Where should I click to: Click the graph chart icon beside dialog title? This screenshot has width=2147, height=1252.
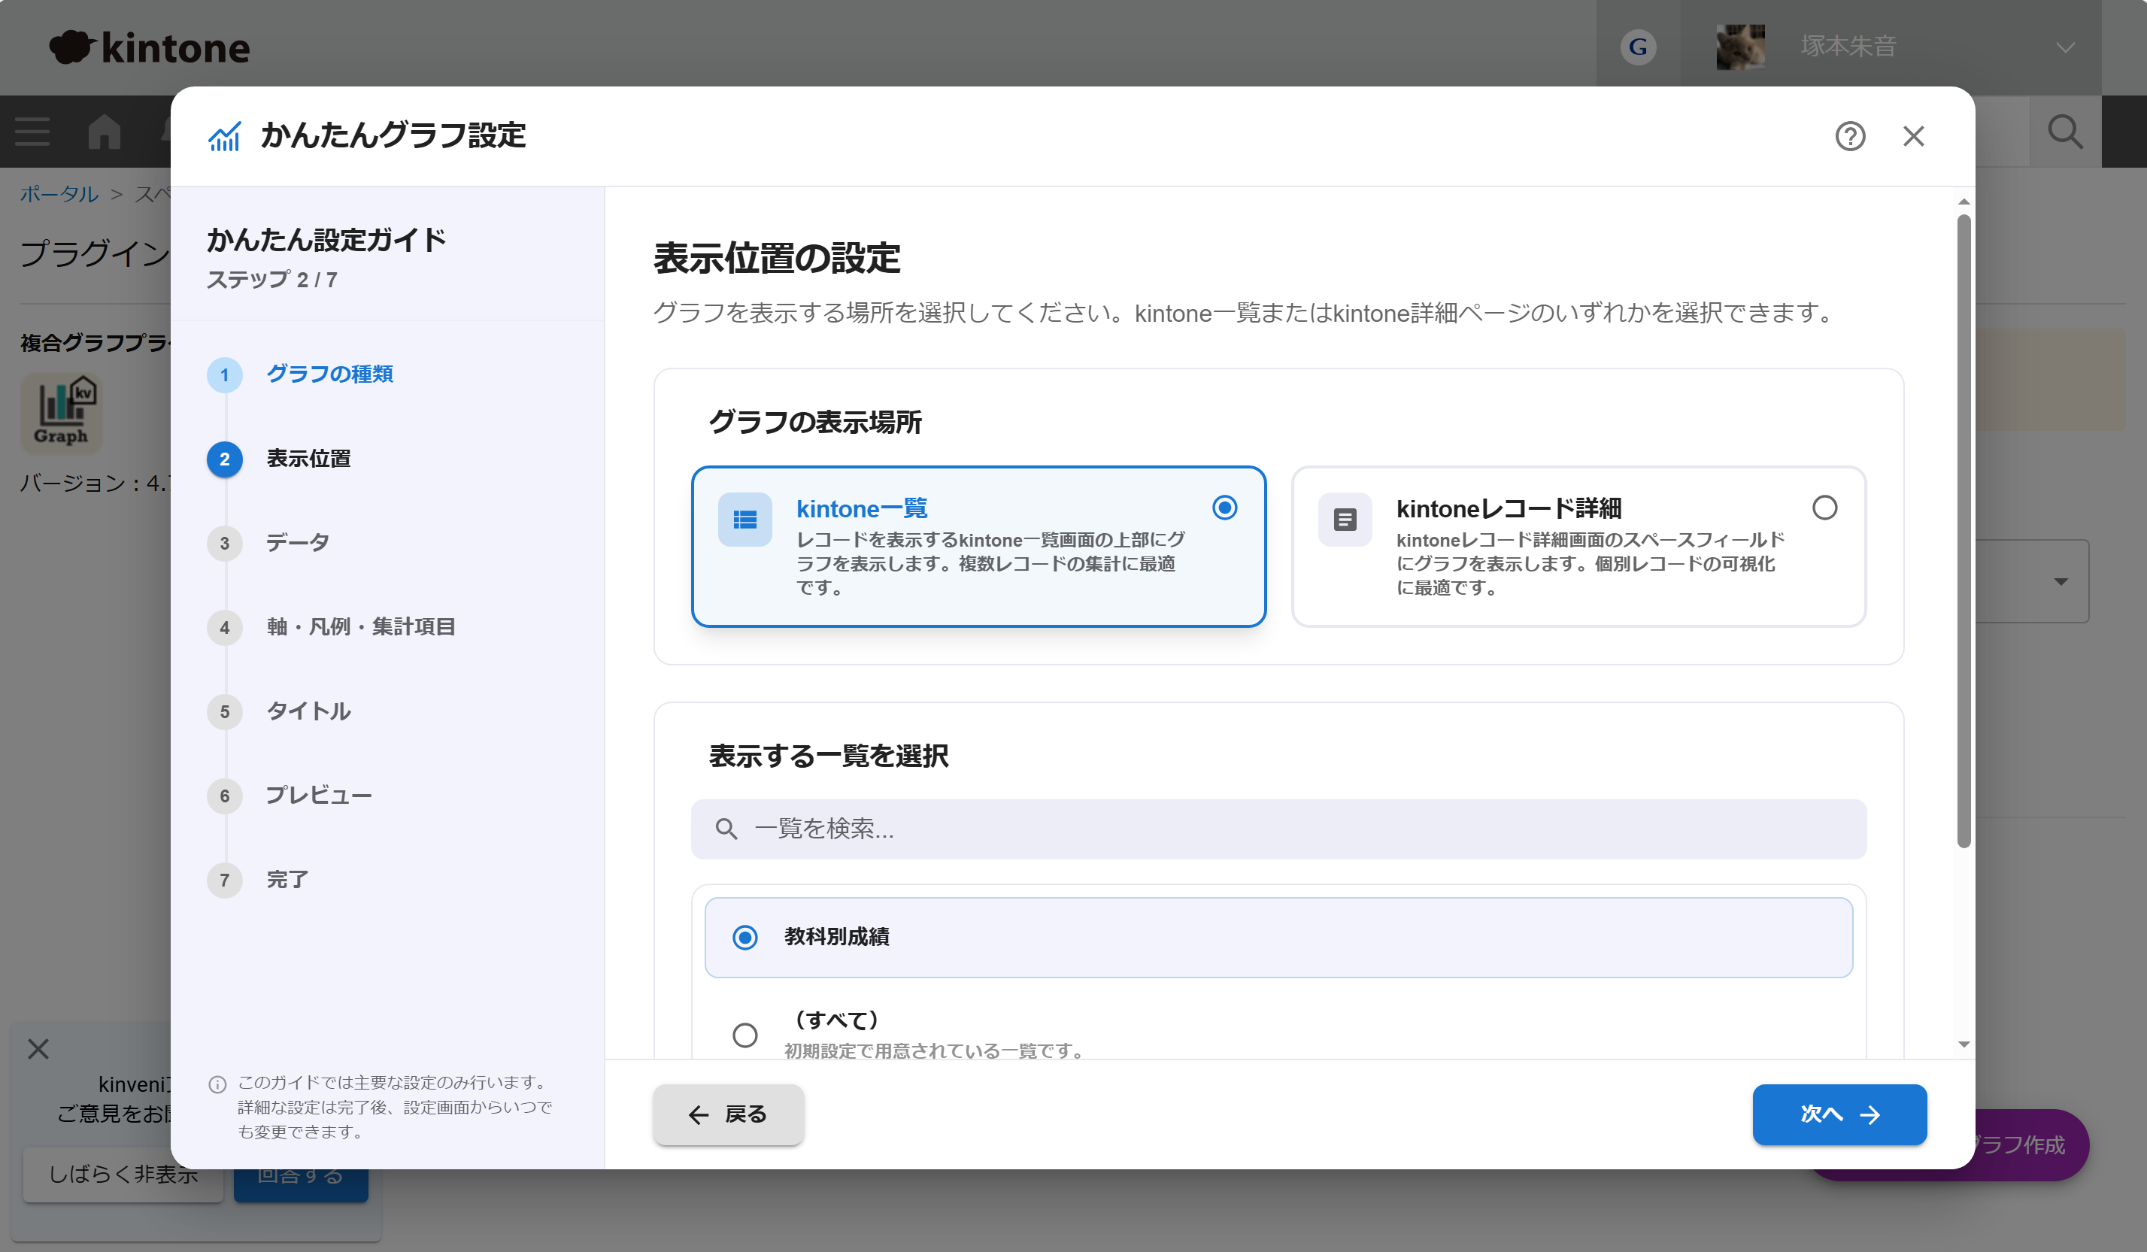click(x=225, y=136)
